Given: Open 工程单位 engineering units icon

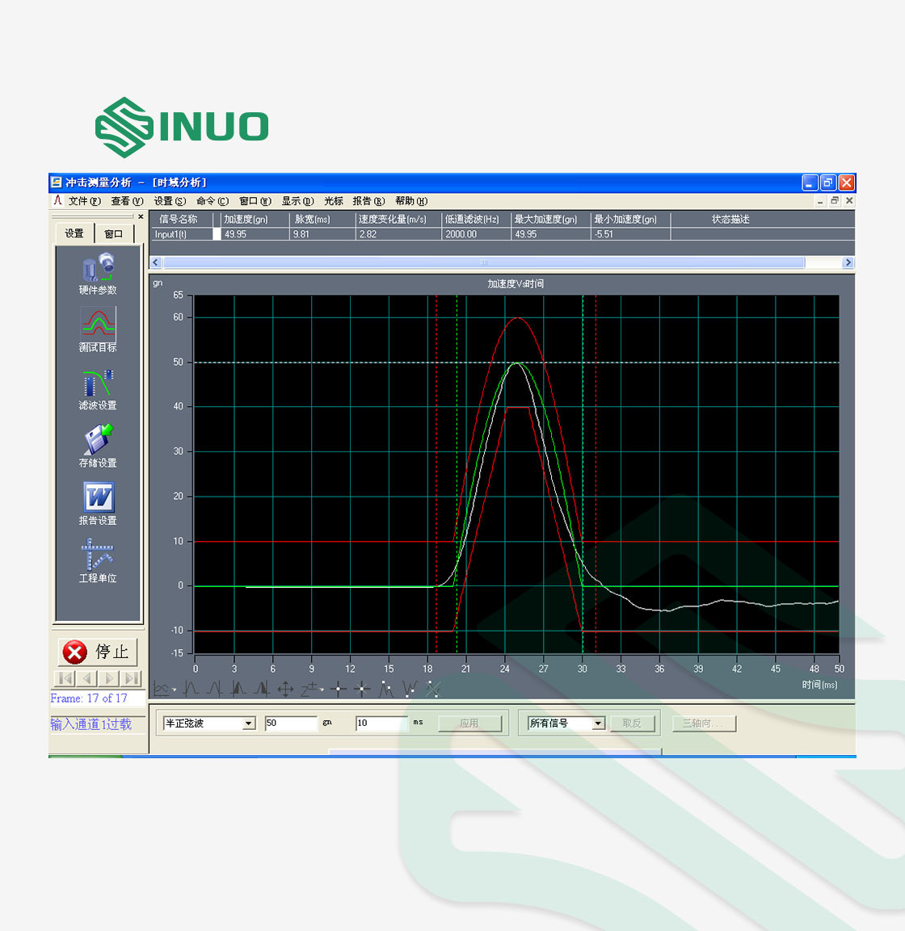Looking at the screenshot, I should tap(98, 555).
